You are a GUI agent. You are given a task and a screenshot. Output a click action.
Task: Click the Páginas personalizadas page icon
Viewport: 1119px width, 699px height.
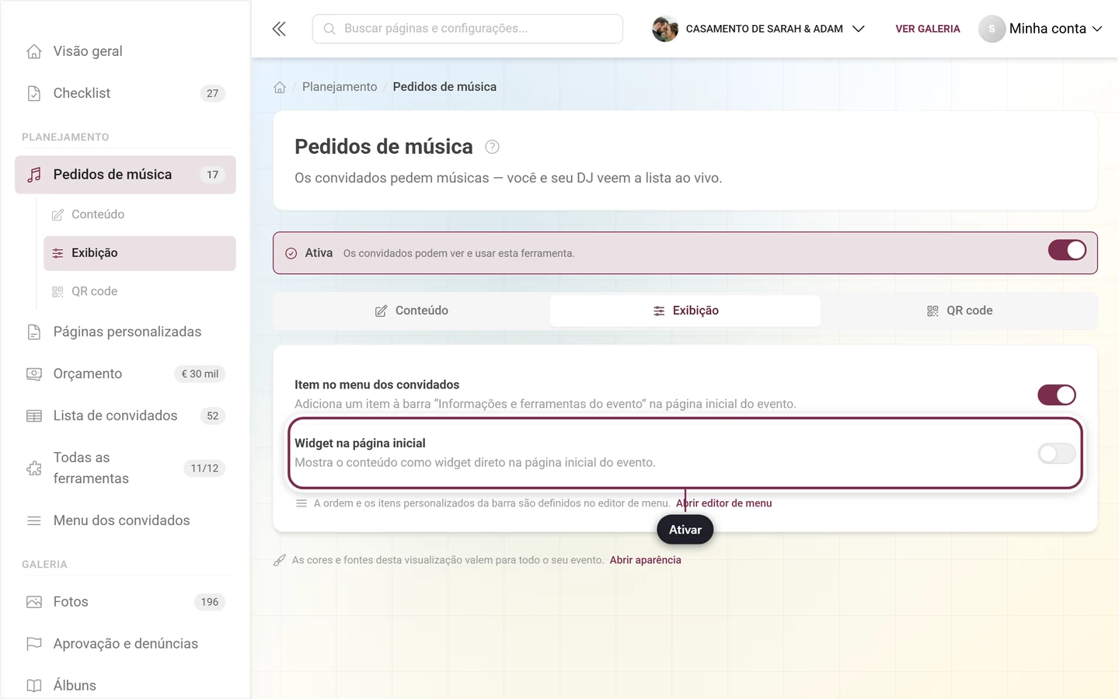(34, 332)
